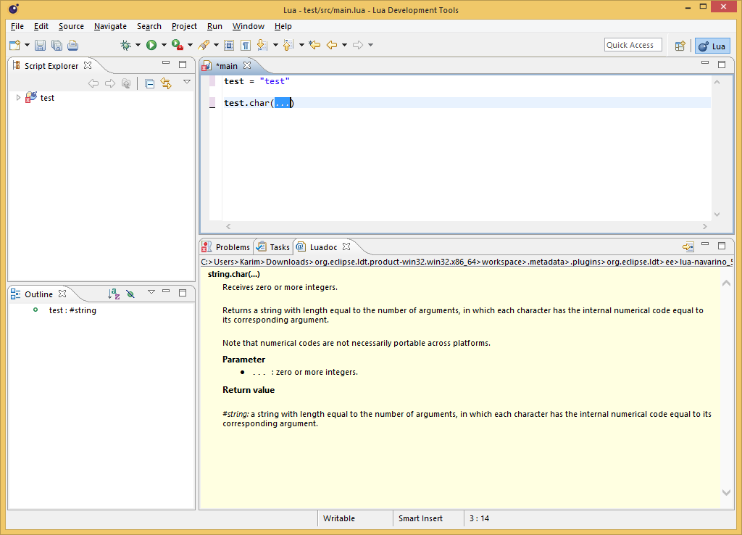Focus the Quick Access search field
Viewport: 742px width, 535px height.
coord(633,45)
